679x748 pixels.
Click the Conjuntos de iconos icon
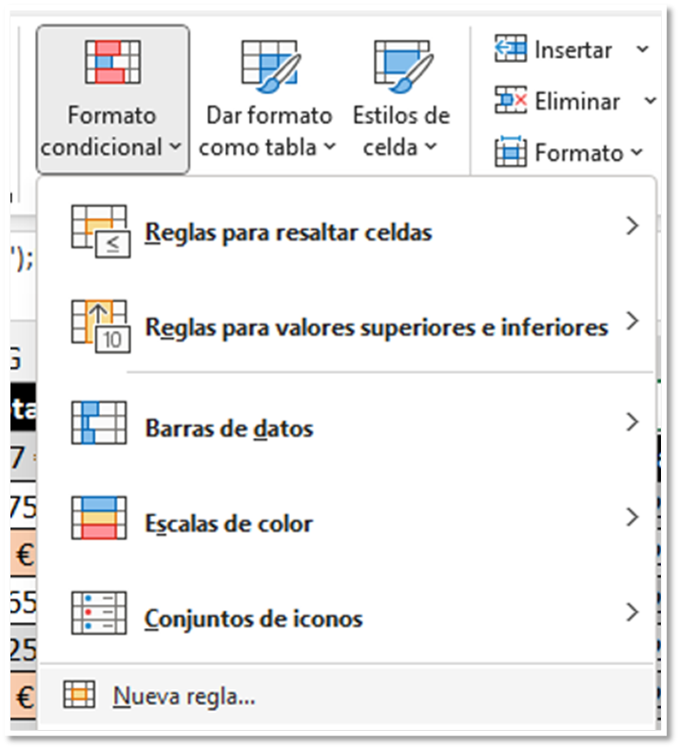(x=99, y=613)
